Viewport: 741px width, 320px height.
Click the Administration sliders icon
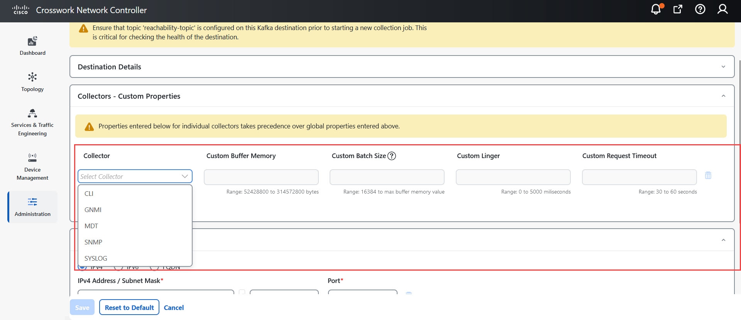32,202
